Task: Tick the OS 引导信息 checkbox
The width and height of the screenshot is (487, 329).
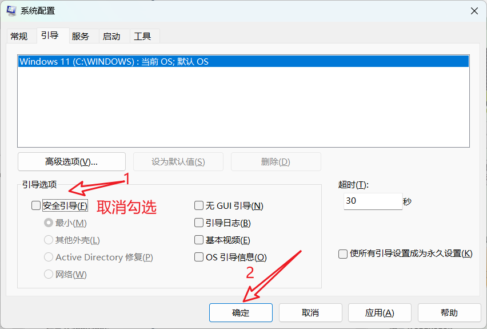Action: click(x=199, y=257)
